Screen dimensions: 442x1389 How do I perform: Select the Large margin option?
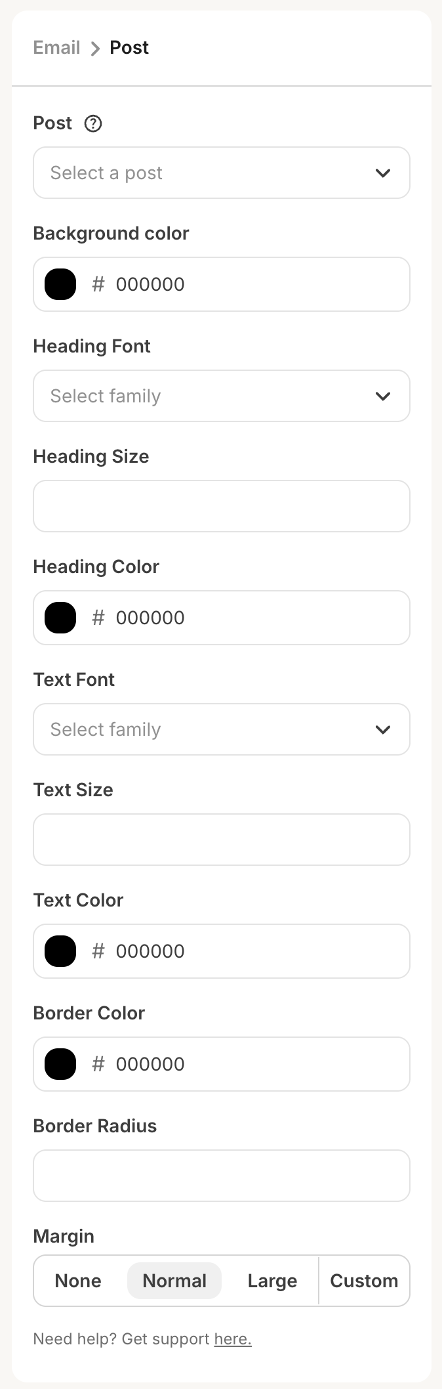271,1281
